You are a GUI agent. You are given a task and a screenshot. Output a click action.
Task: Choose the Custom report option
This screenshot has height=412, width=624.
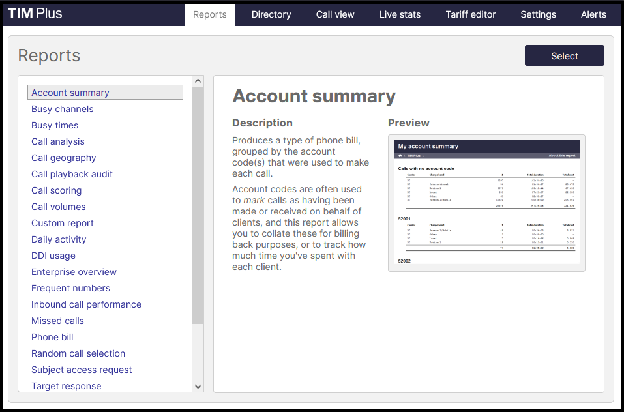(62, 223)
